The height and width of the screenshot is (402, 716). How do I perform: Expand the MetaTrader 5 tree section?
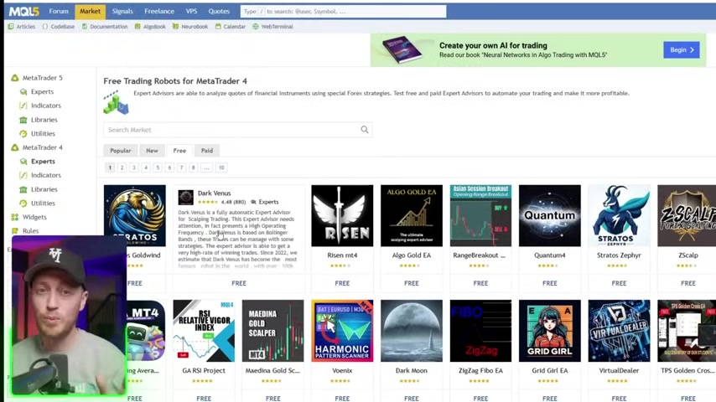coord(15,78)
